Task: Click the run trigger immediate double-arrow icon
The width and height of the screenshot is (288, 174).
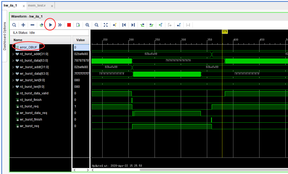Action: pos(60,25)
